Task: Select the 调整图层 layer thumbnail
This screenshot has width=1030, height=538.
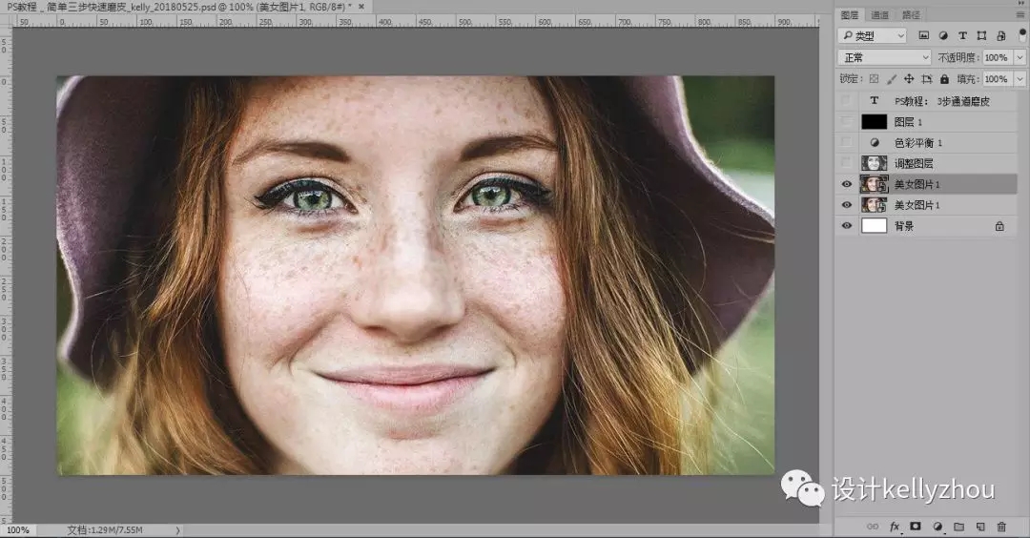Action: (x=875, y=163)
